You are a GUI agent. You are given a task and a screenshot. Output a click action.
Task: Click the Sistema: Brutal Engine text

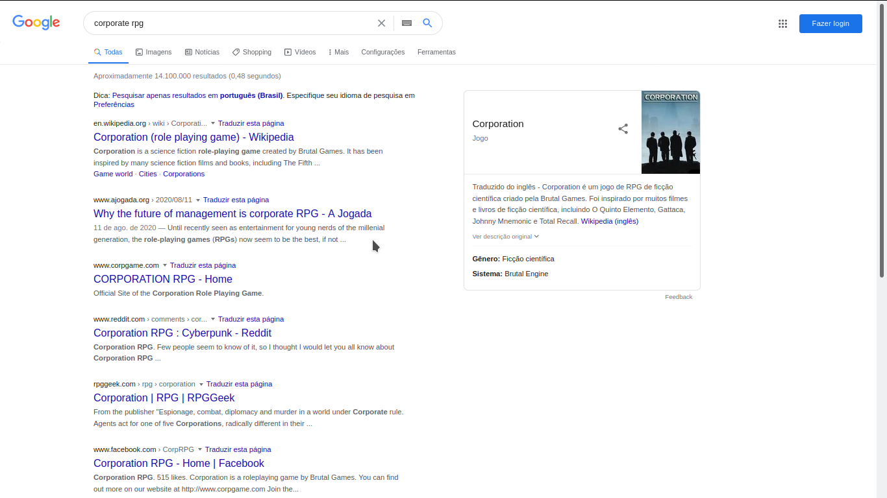510,274
